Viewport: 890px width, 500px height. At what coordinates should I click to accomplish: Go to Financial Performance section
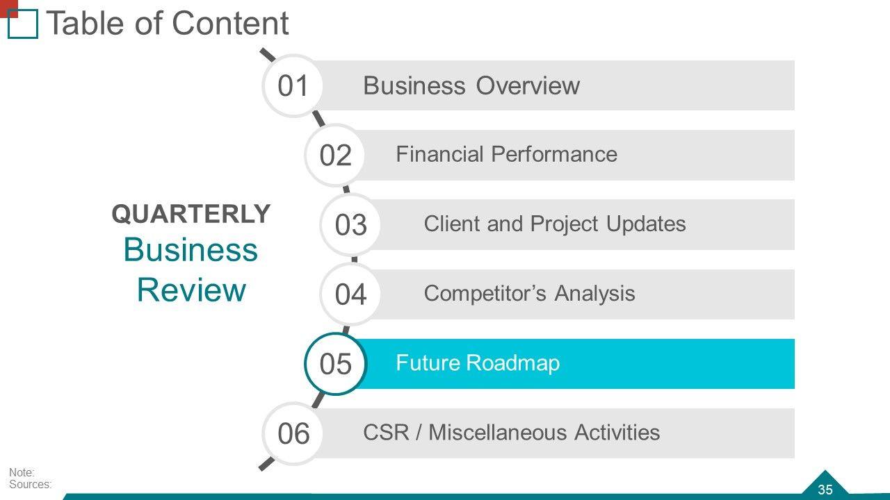pos(506,154)
